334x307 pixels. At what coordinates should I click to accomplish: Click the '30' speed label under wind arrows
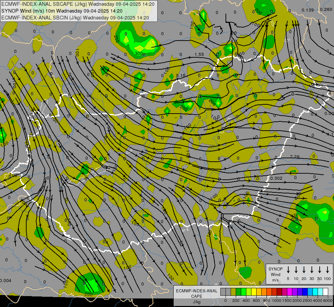311,279
